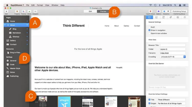
Task: Select the Sitemap page in sidebar
Action: coord(17,37)
